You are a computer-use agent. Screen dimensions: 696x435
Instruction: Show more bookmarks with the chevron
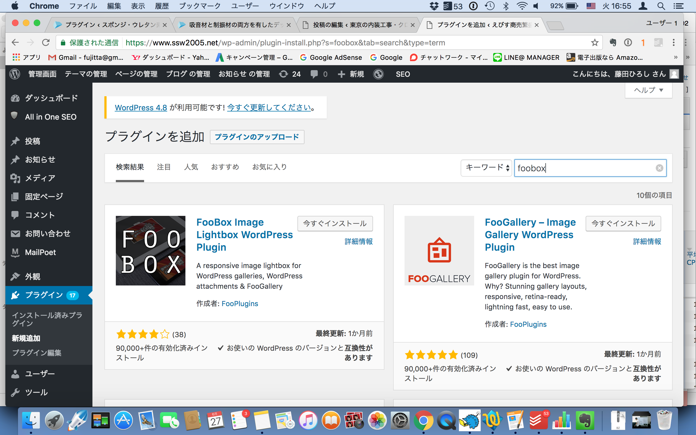(x=676, y=58)
